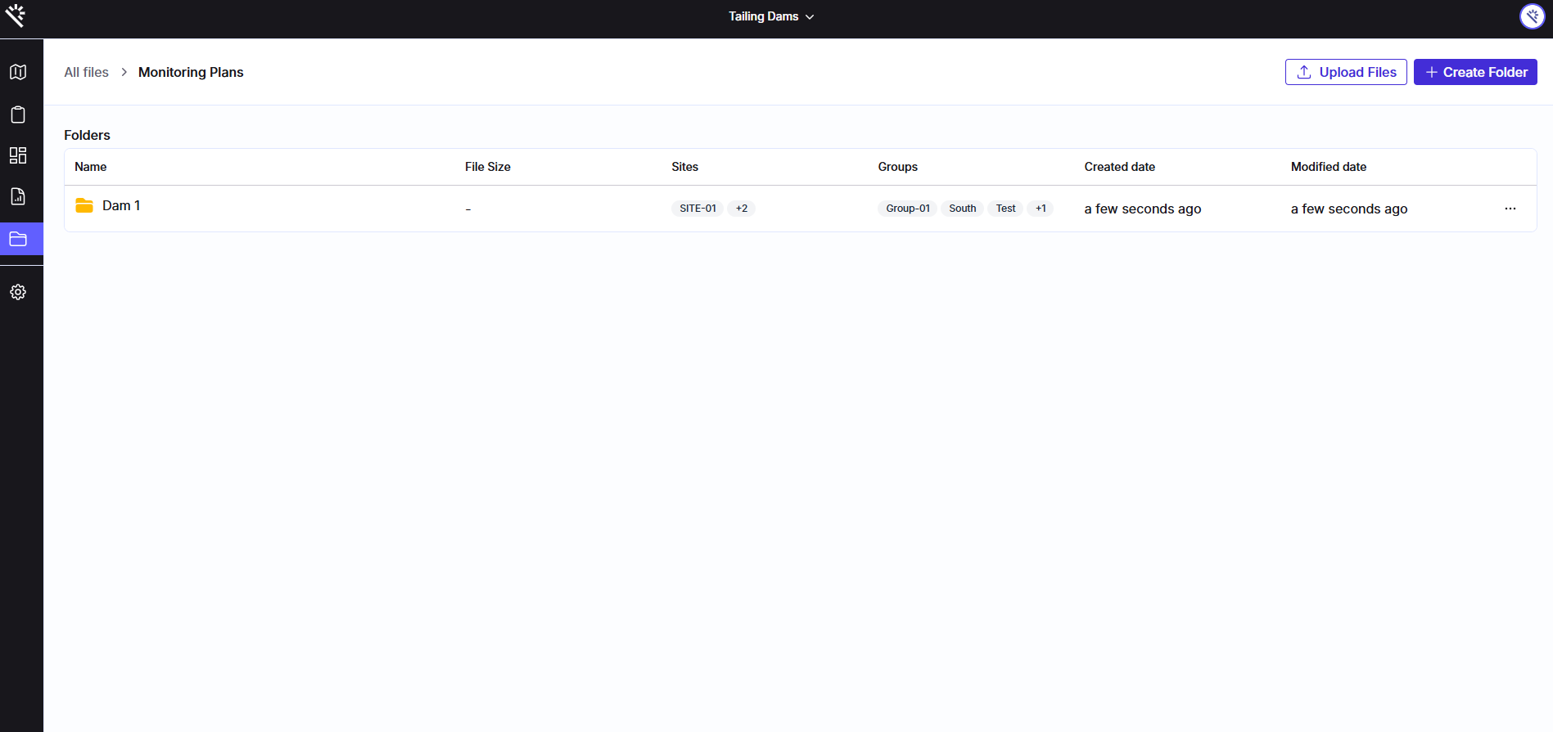Click the Dam 1 folder icon
The width and height of the screenshot is (1553, 732).
[x=84, y=206]
